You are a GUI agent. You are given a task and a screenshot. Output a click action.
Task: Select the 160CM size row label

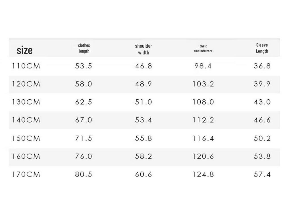pos(26,156)
